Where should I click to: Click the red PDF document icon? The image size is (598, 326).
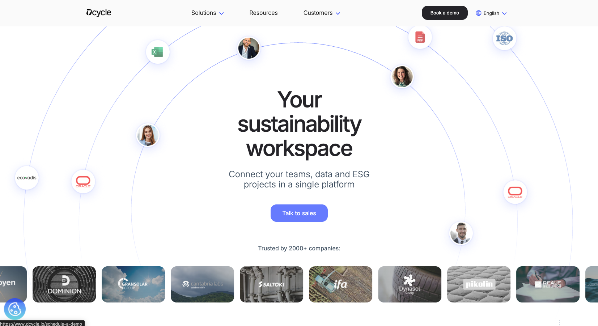(x=420, y=37)
